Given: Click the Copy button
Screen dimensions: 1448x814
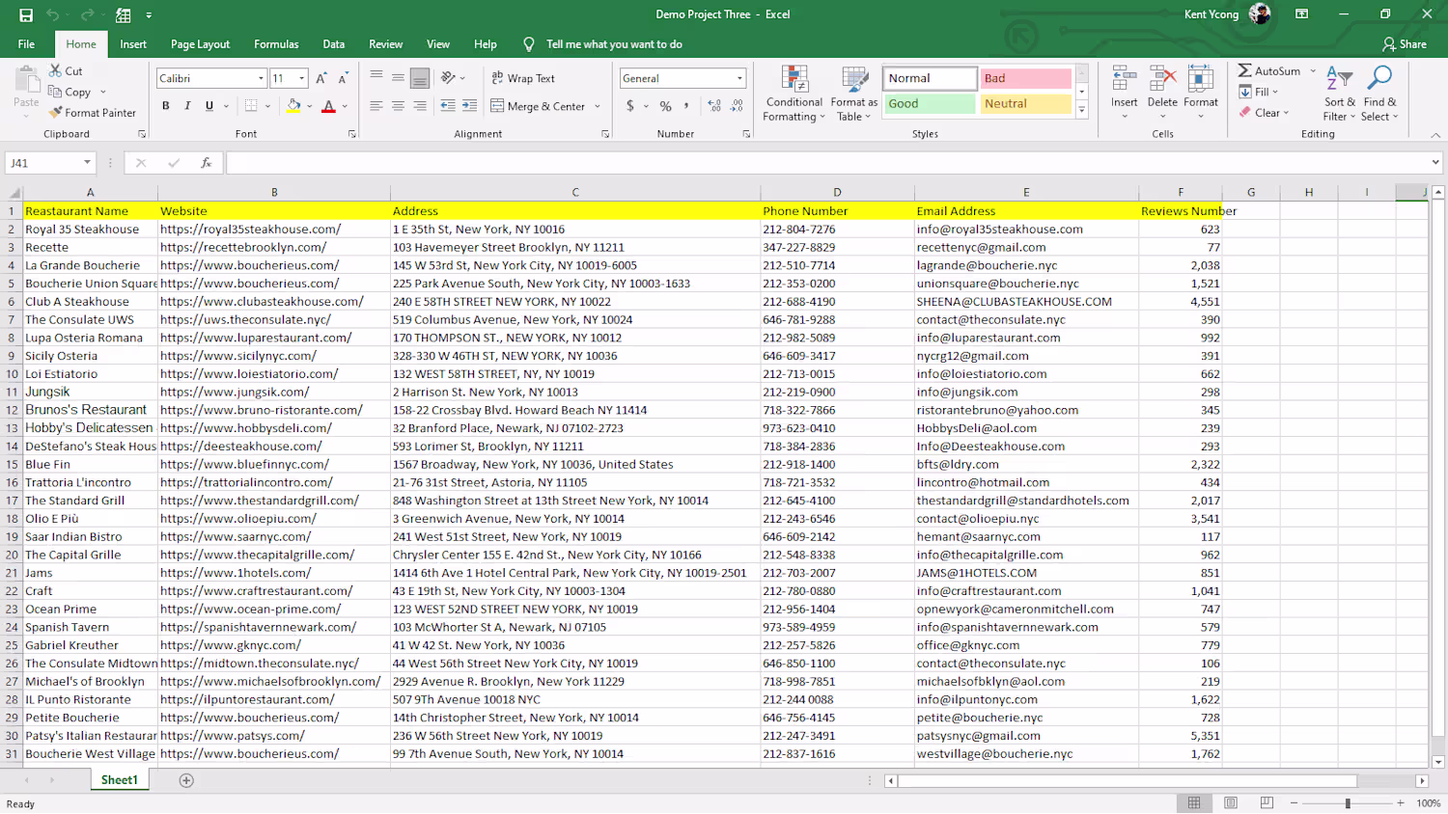Looking at the screenshot, I should pyautogui.click(x=70, y=93).
